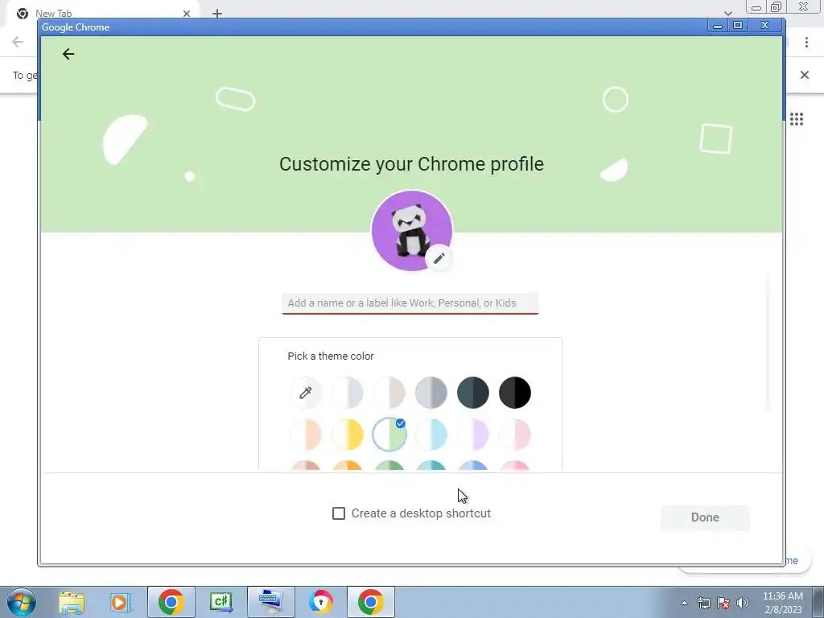The width and height of the screenshot is (824, 618).
Task: Open the on-screen keyboard taskbar app
Action: coord(270,602)
